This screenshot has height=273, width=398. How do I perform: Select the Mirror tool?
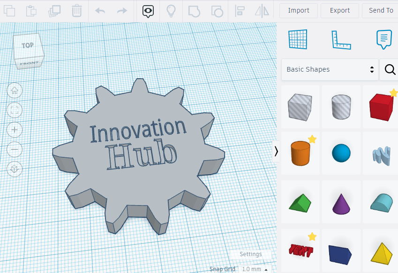point(263,10)
